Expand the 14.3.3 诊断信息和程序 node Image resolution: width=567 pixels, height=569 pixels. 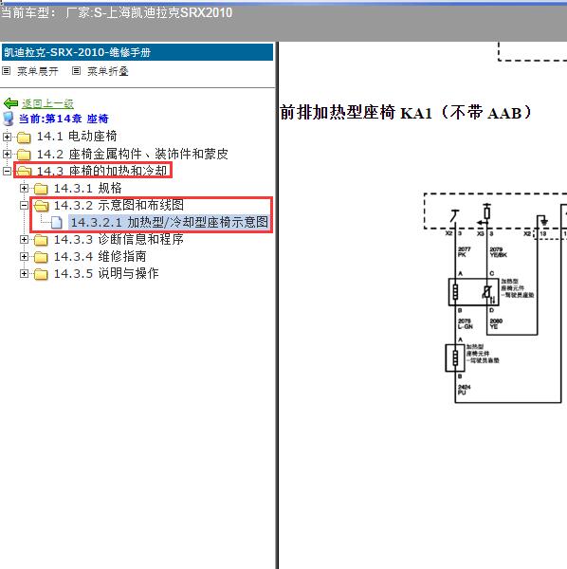(24, 240)
